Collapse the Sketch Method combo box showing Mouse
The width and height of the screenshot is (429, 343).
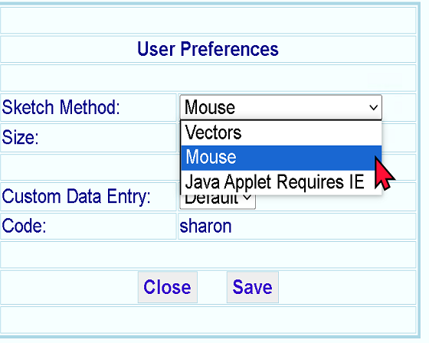(x=280, y=107)
